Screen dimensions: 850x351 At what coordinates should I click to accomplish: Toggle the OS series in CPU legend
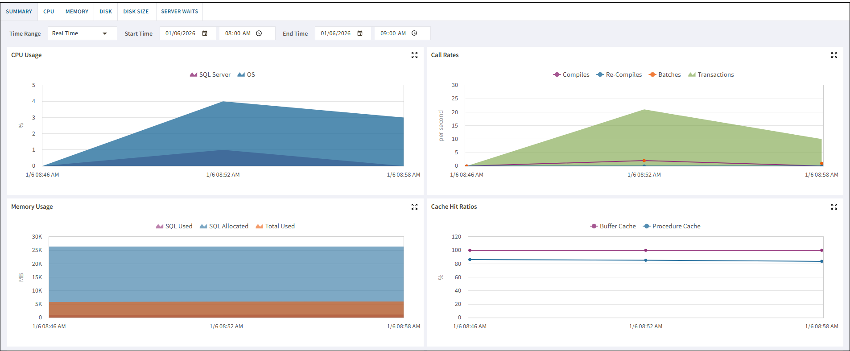click(246, 74)
